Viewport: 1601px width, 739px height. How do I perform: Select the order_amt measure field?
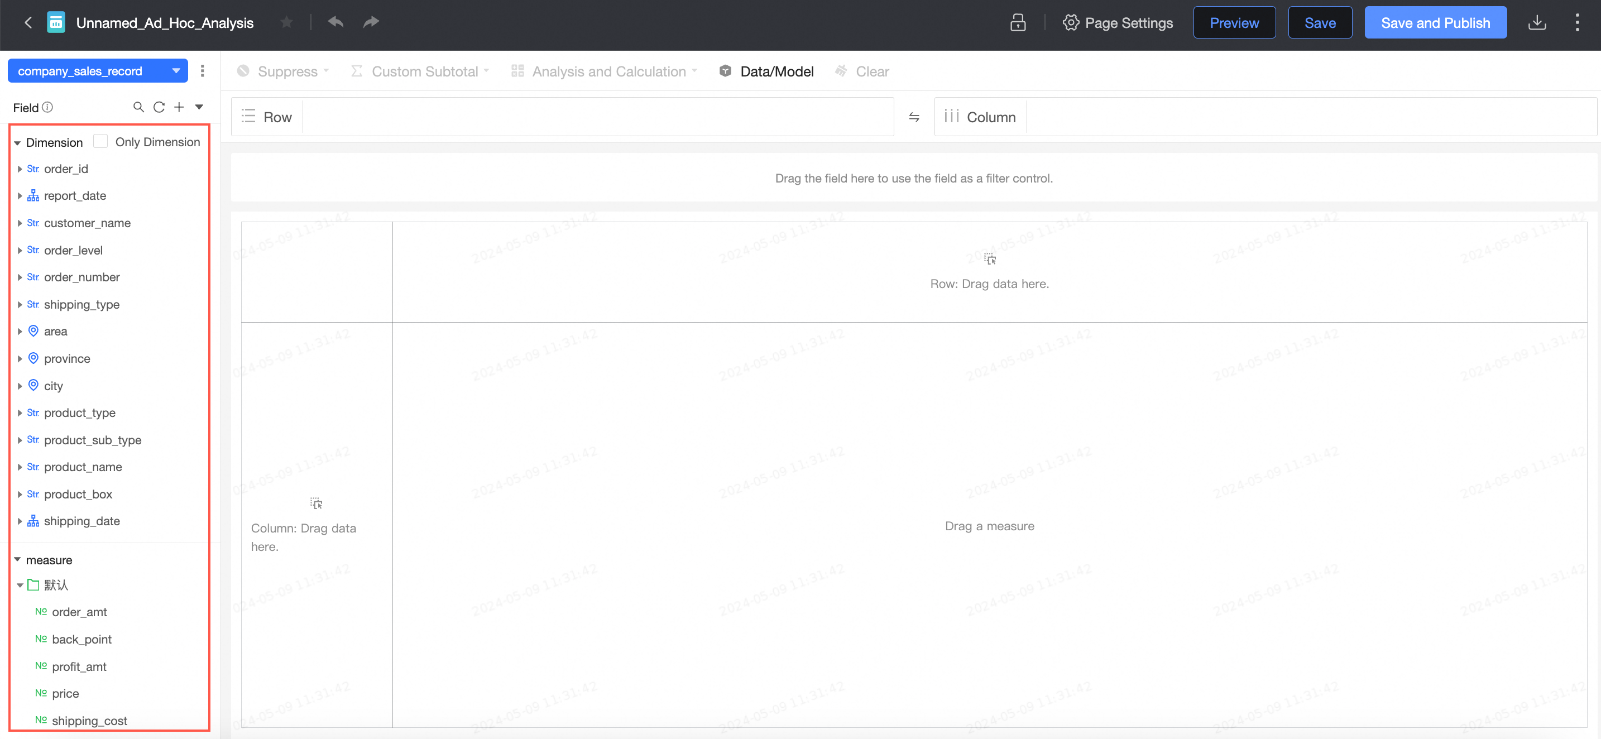click(79, 612)
